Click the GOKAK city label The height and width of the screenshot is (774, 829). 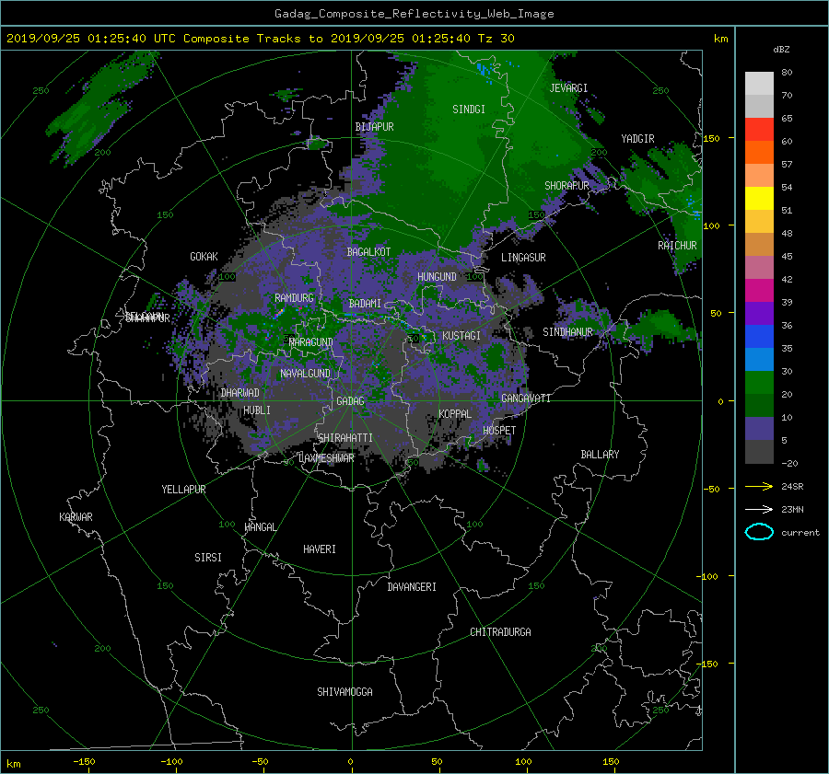click(204, 257)
